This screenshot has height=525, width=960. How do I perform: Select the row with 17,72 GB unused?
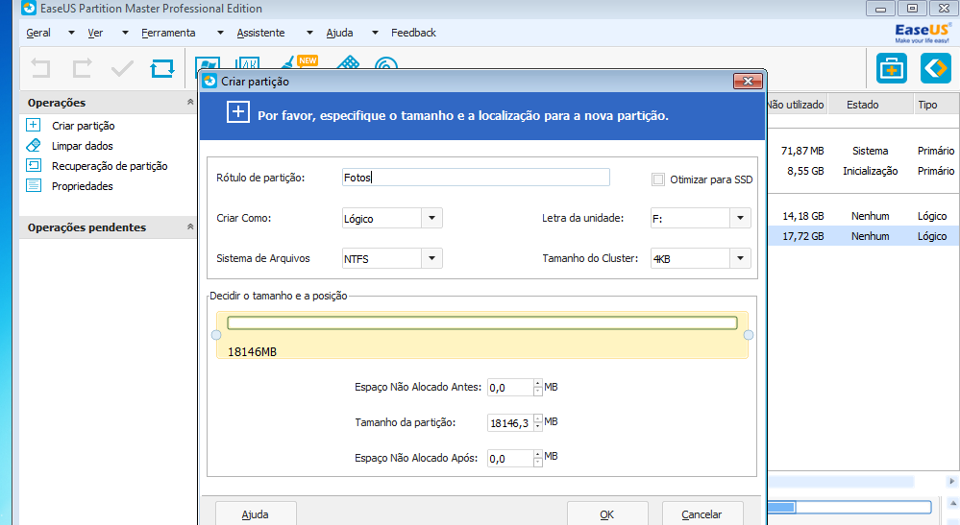[x=863, y=236]
